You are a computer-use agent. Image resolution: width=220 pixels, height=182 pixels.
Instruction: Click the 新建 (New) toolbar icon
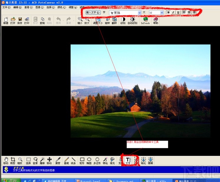click(6, 21)
